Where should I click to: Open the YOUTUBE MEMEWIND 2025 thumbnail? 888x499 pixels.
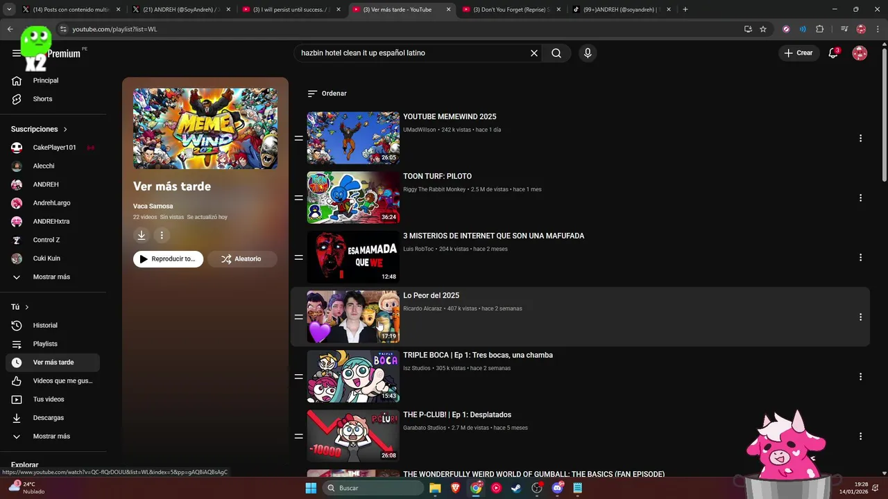tap(353, 138)
